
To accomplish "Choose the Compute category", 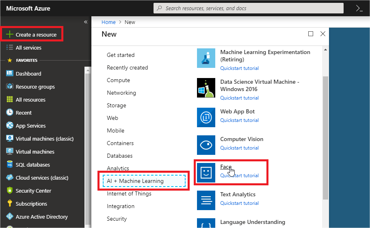I will point(118,80).
